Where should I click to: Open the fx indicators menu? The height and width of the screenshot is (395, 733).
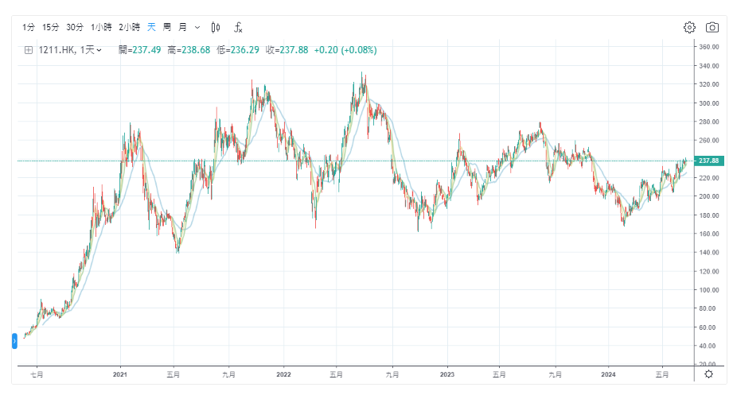237,27
